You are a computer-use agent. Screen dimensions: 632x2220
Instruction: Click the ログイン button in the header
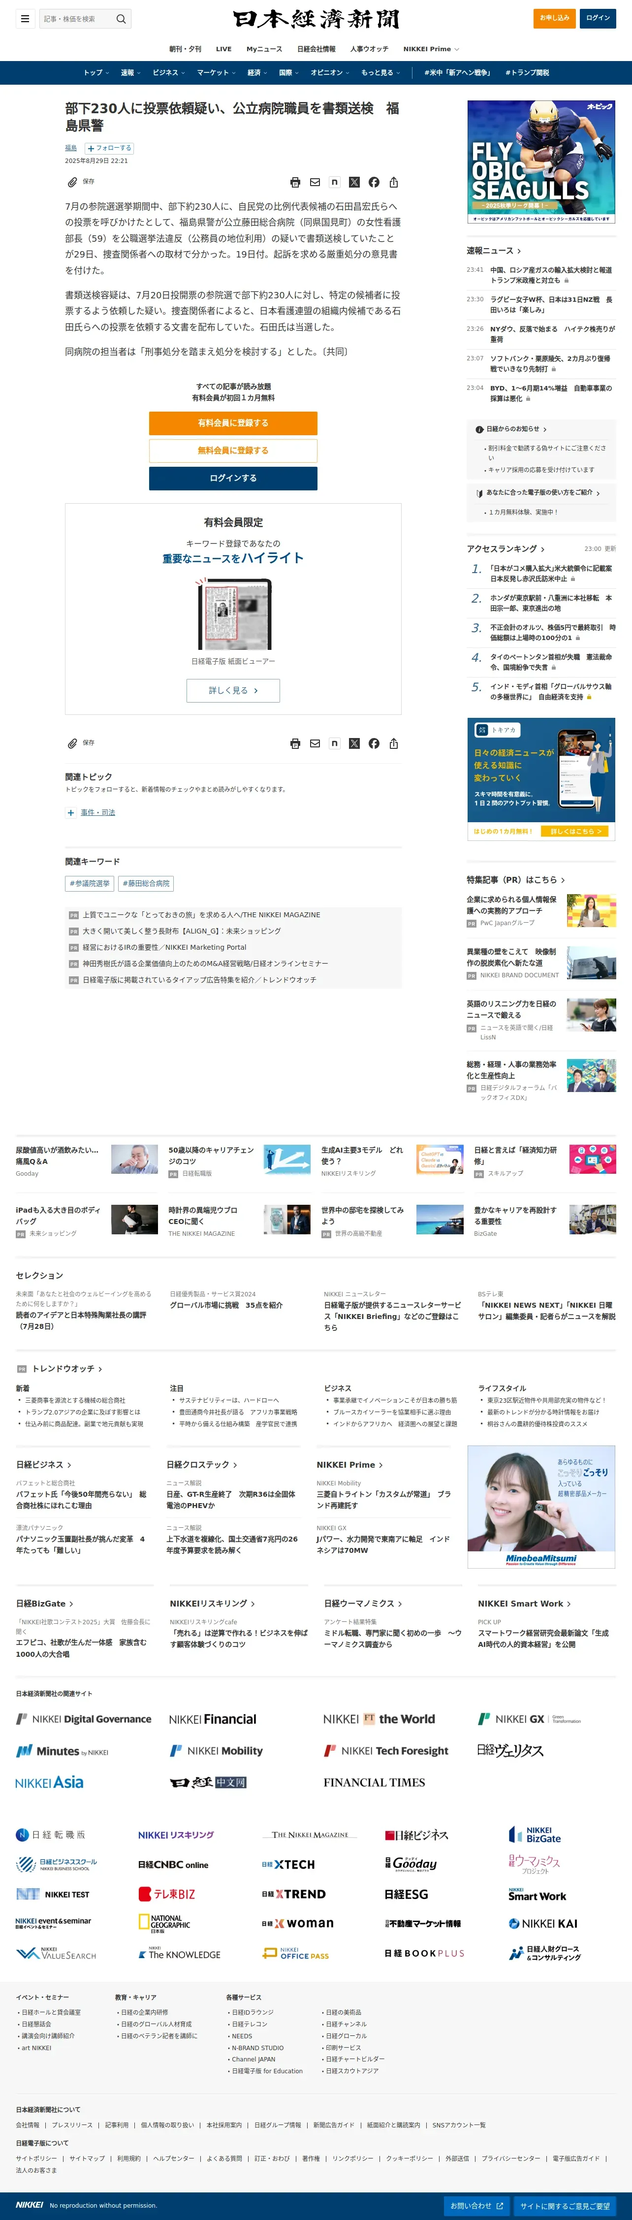click(598, 18)
